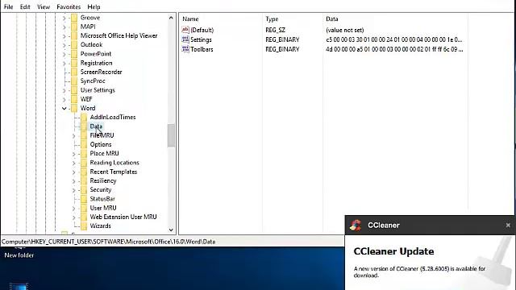516x290 pixels.
Task: Click the MAPI folder icon
Action: (x=74, y=27)
